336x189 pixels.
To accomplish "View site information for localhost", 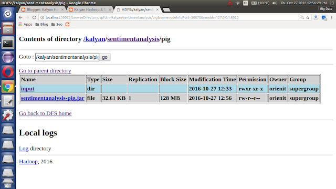I will point(42,17).
